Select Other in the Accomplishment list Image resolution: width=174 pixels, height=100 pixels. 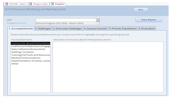[31, 64]
